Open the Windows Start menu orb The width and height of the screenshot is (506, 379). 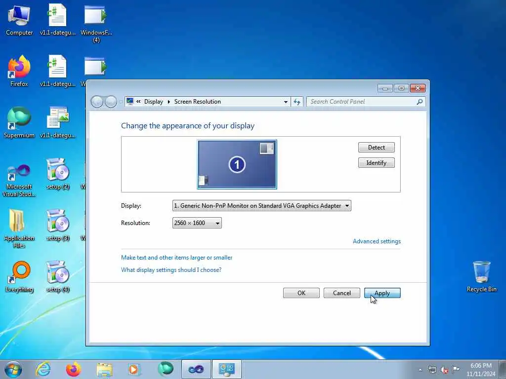coord(13,369)
